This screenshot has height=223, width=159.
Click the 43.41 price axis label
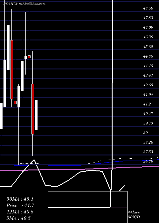pos(148,75)
